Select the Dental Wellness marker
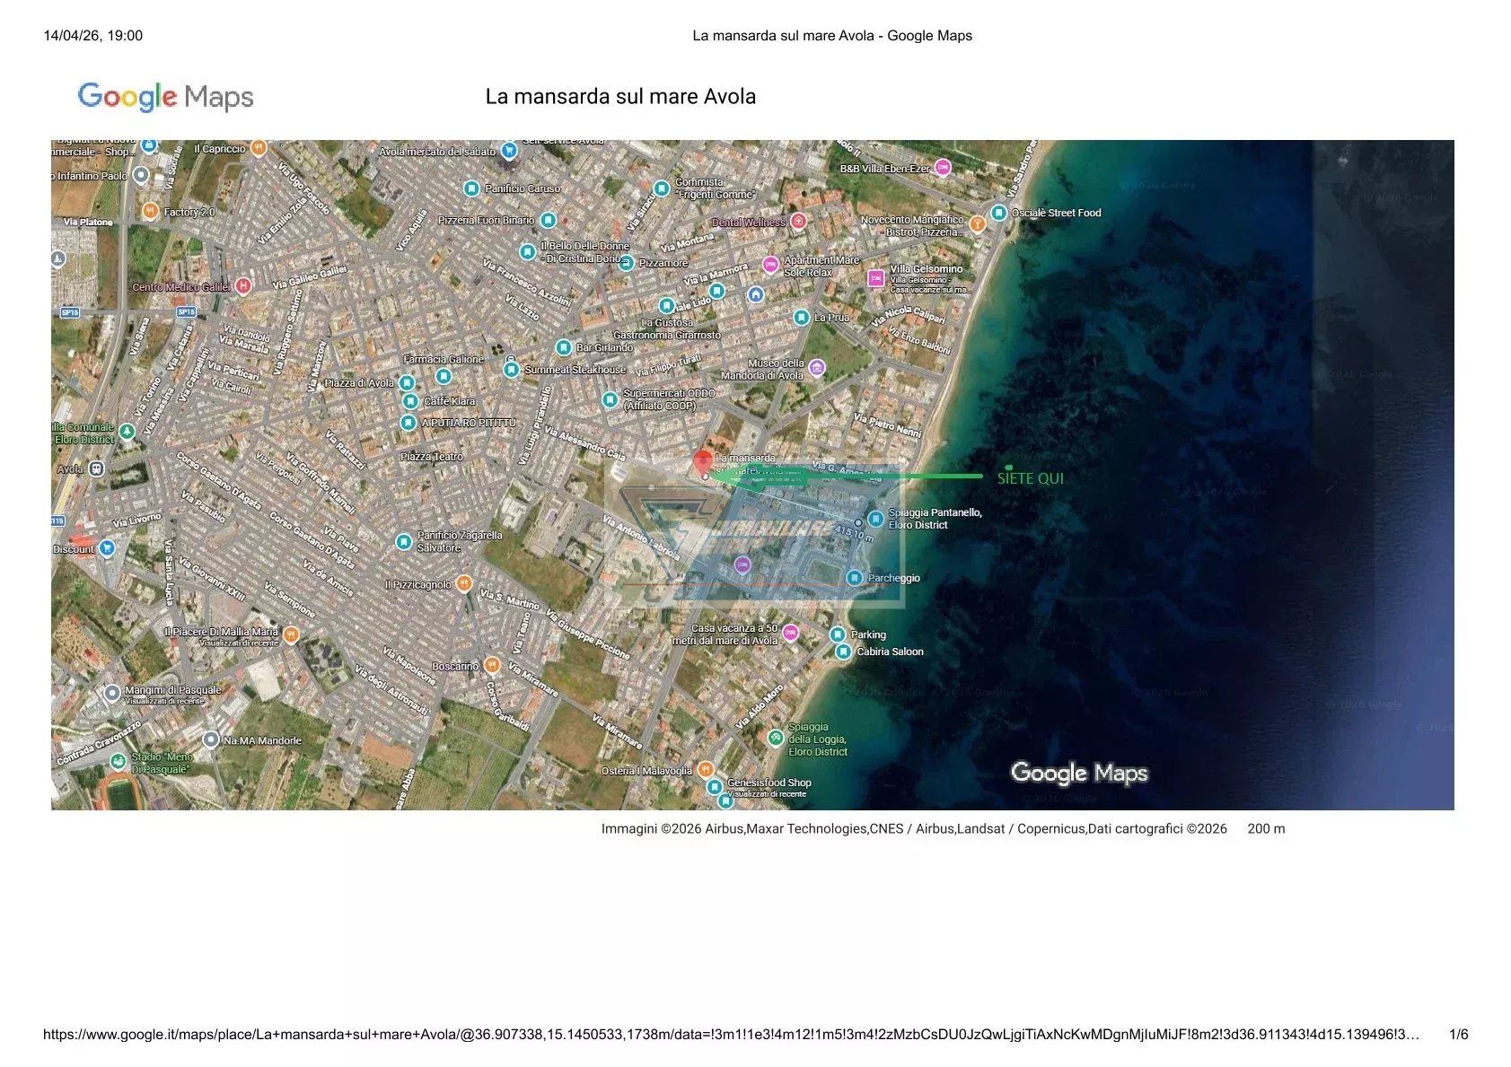1511x1067 pixels. [x=797, y=221]
